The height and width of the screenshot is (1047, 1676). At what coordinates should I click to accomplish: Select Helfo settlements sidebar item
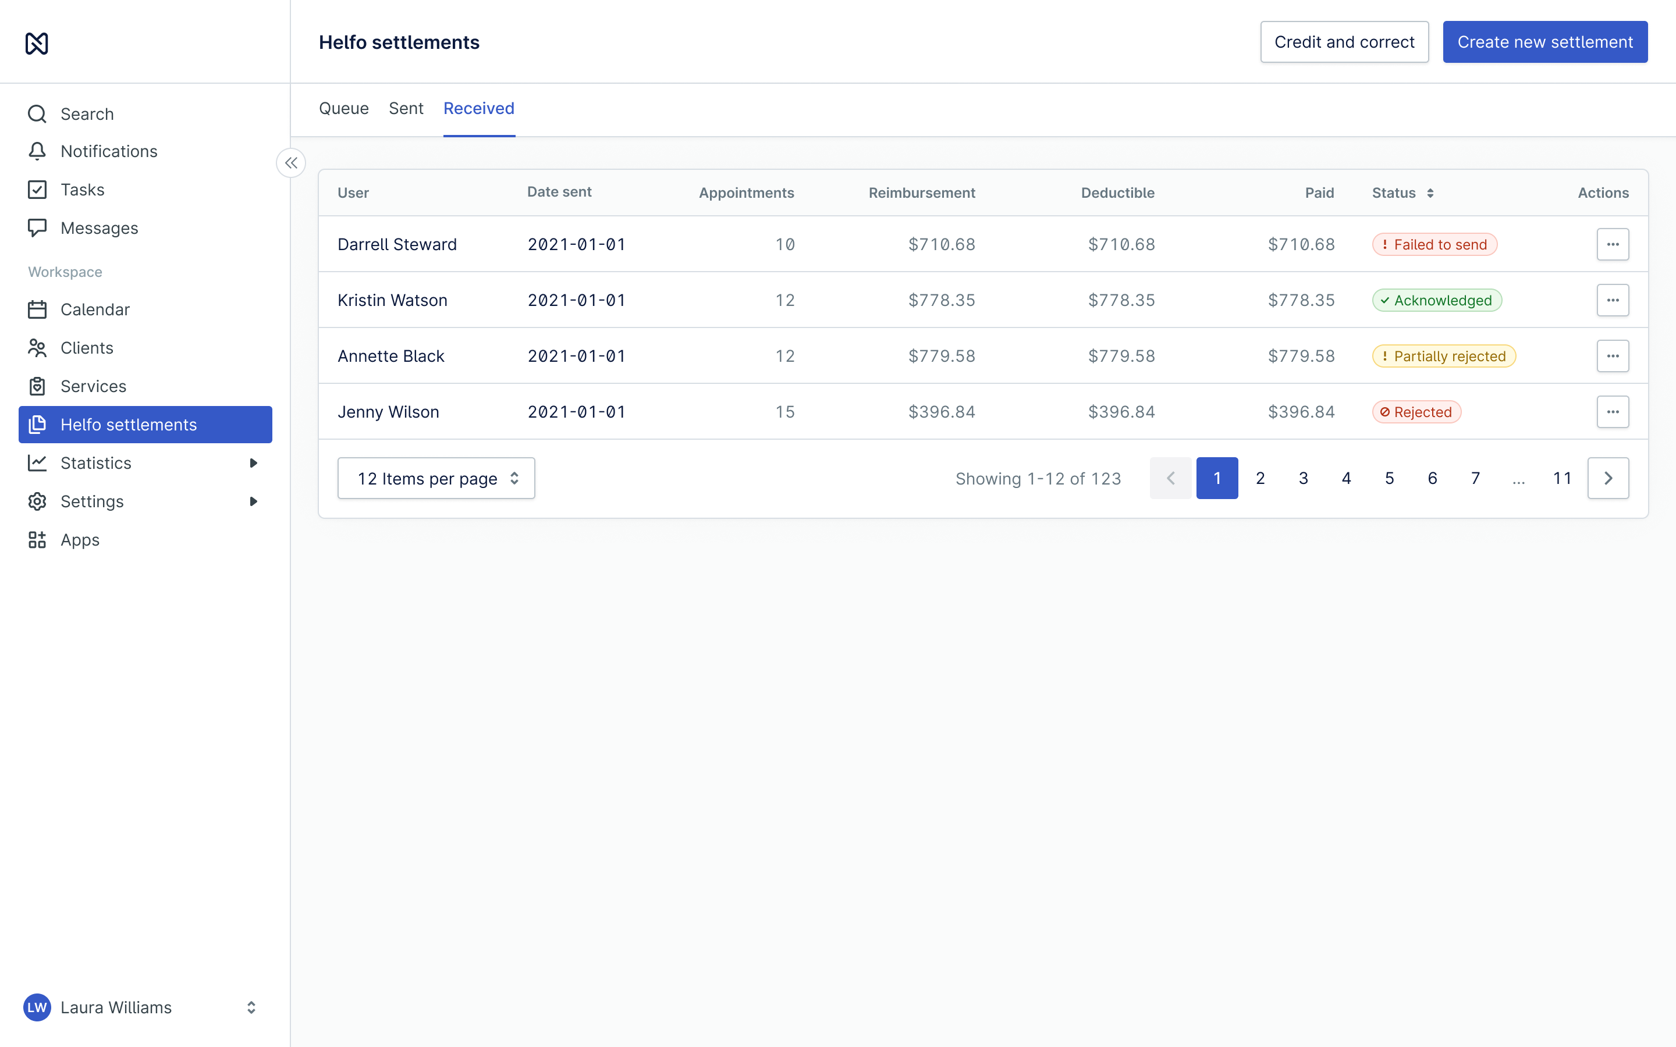point(145,425)
